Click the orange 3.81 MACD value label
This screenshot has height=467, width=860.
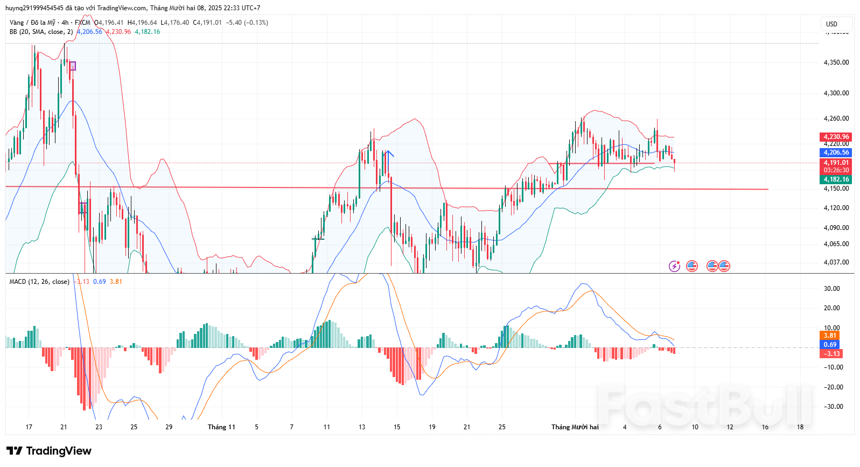coord(830,336)
